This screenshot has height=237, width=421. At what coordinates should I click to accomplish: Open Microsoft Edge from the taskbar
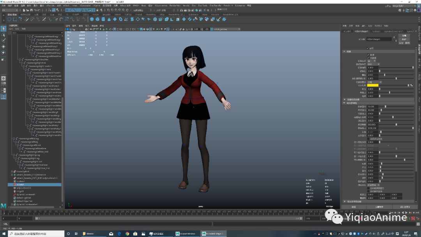point(119,234)
